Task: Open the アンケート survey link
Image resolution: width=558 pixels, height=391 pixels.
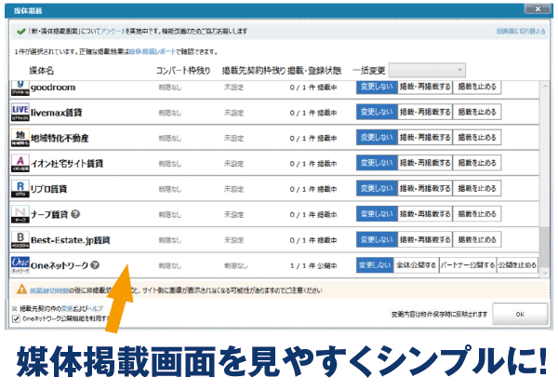Action: point(113,32)
